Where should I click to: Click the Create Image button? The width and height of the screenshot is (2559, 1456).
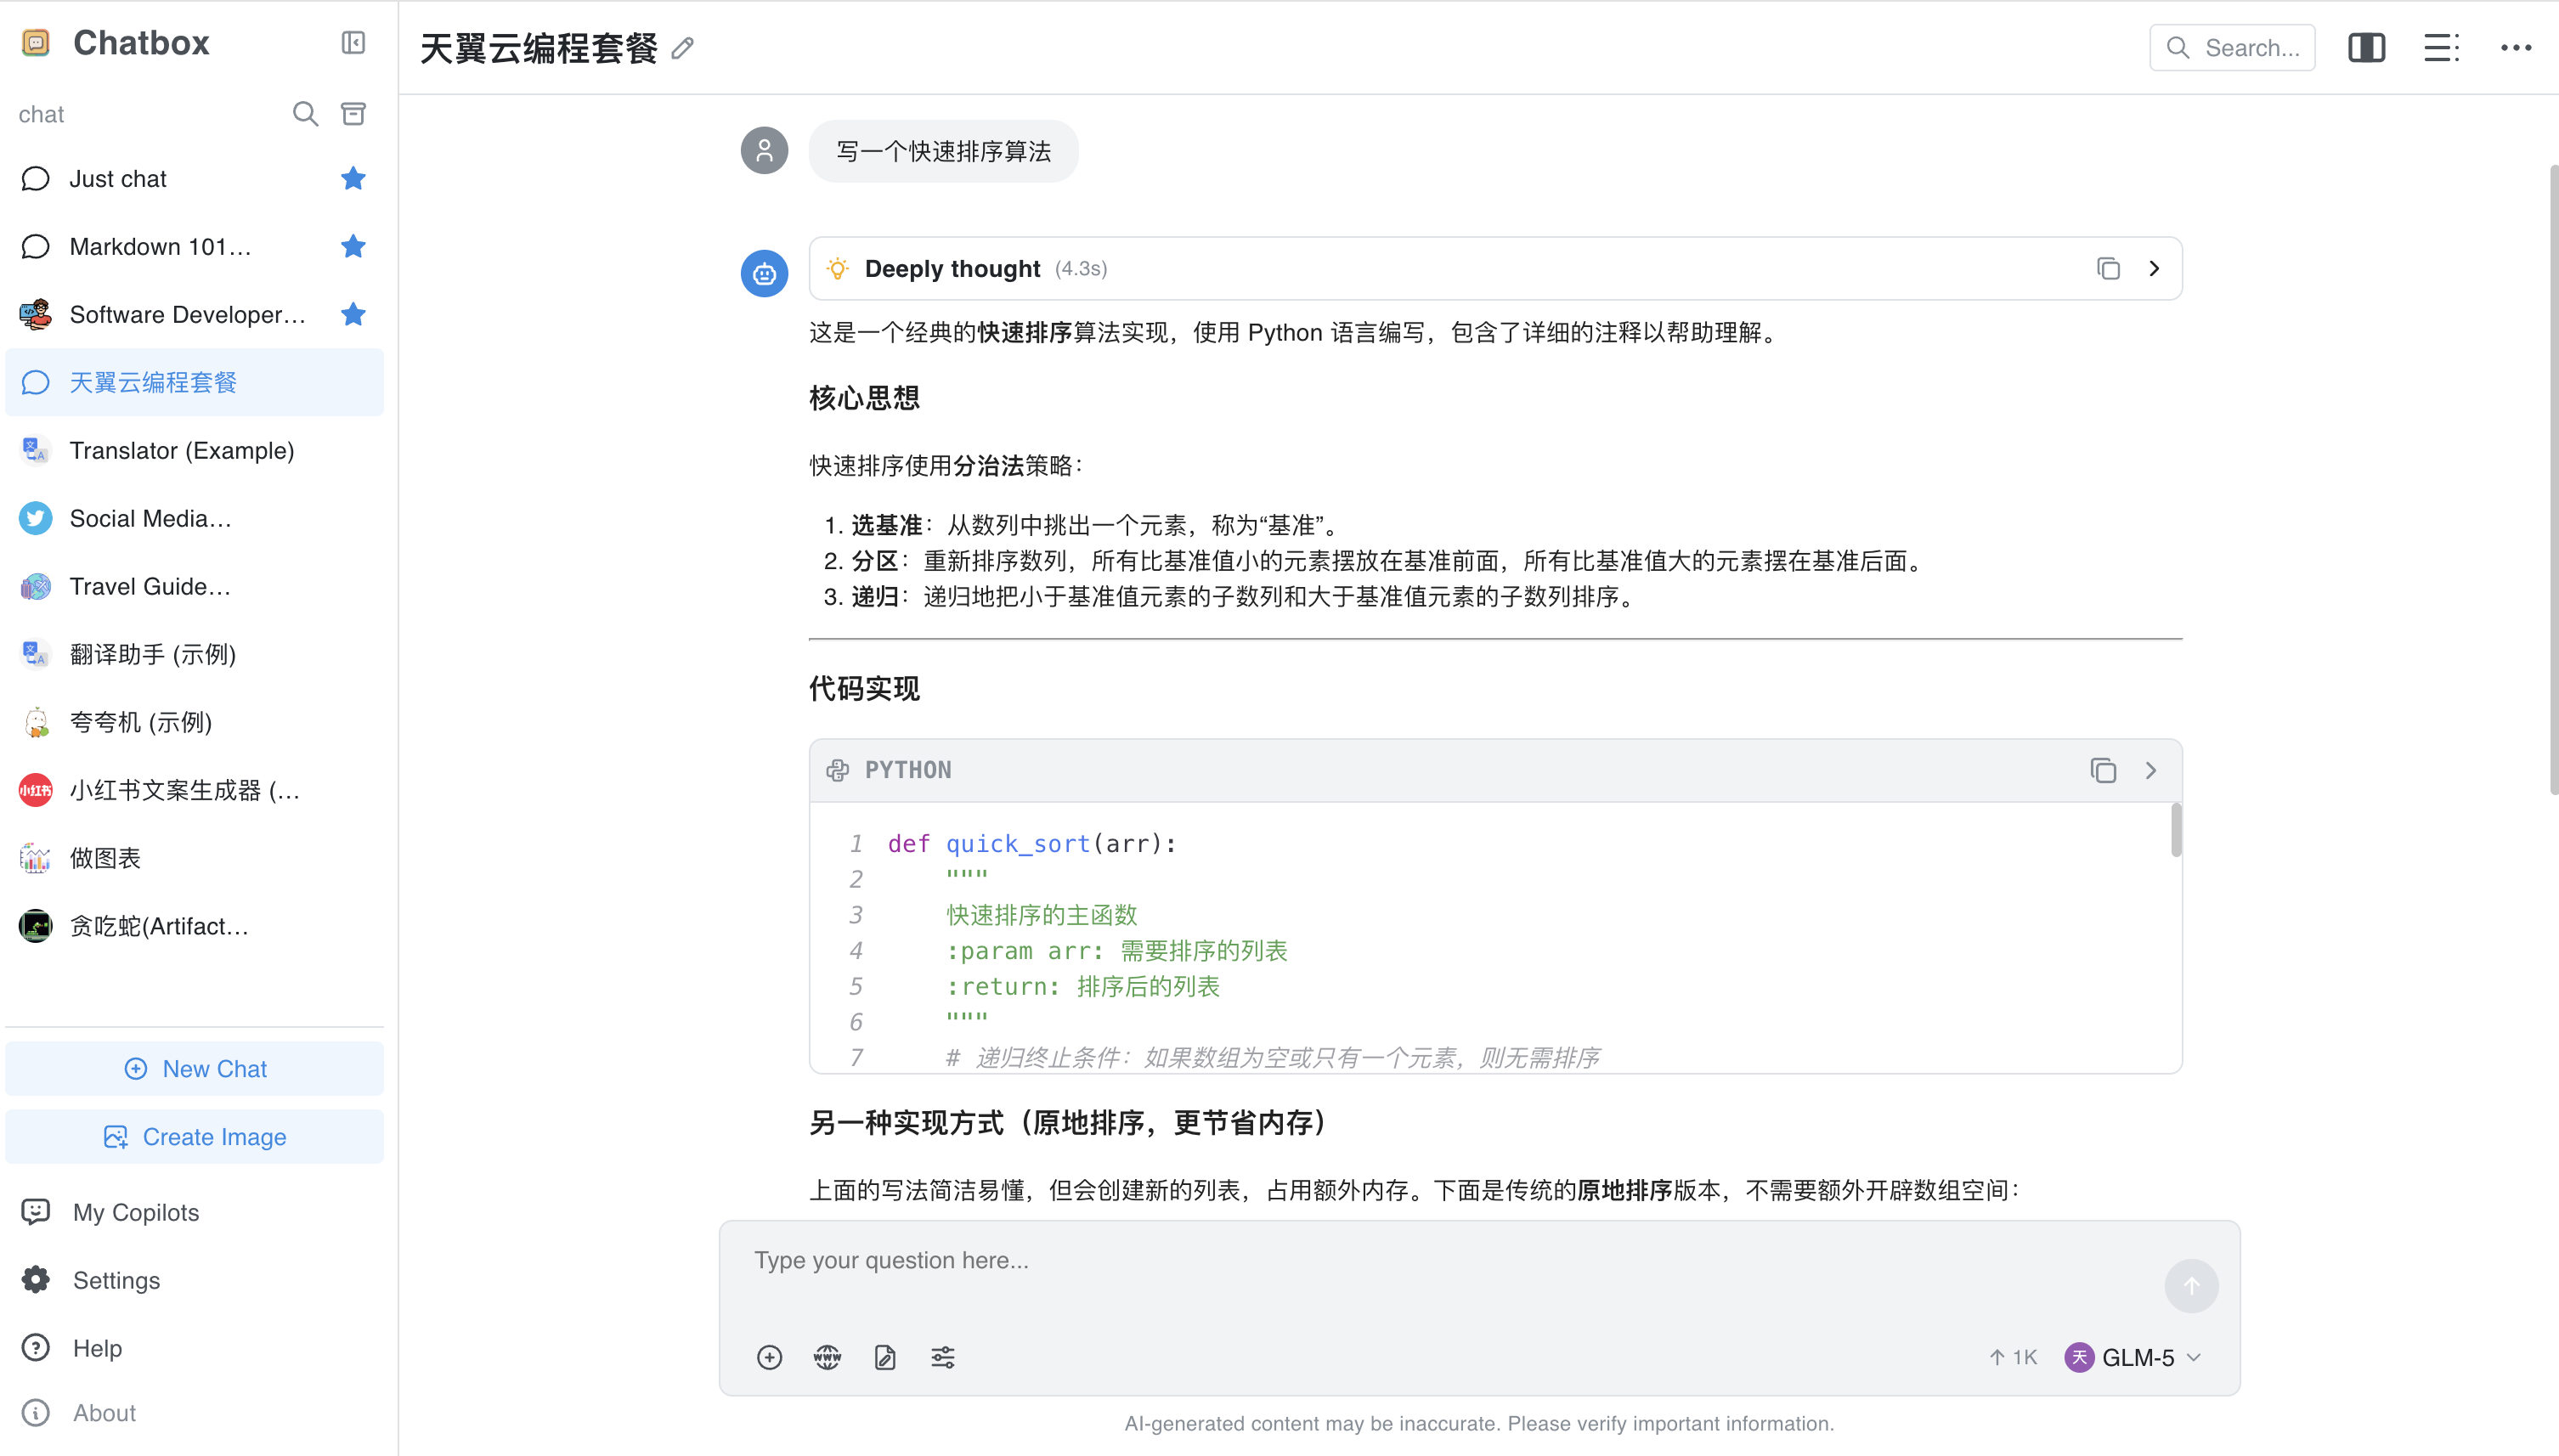195,1137
